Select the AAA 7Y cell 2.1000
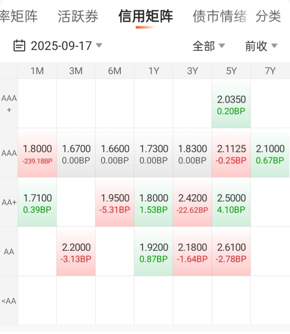Image resolution: width=290 pixels, height=334 pixels. pyautogui.click(x=270, y=153)
